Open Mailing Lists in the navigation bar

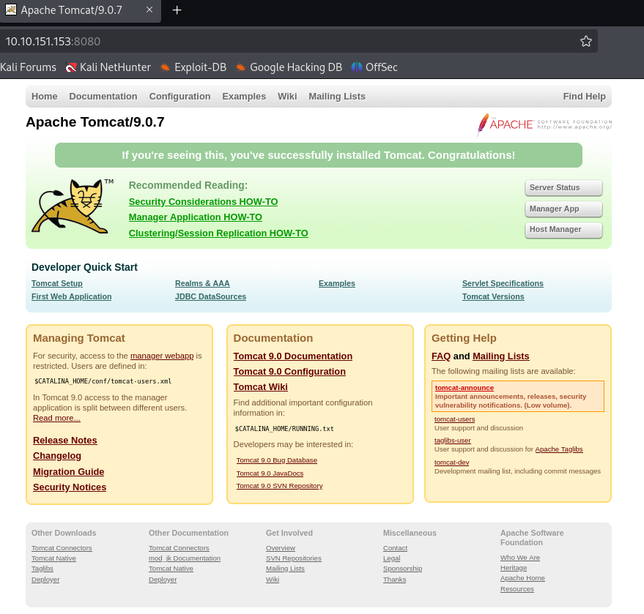[337, 97]
